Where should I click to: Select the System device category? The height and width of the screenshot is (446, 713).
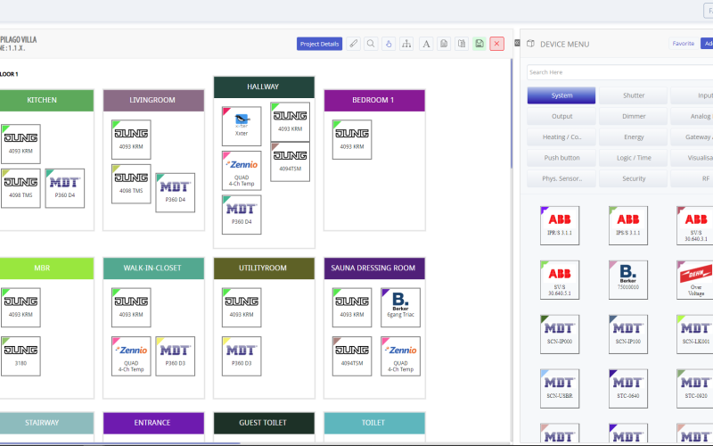[561, 95]
